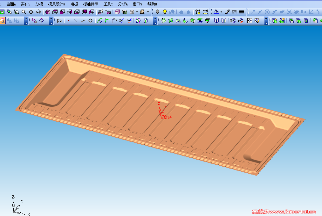Click the lit yellow light bulb icon

point(165,12)
